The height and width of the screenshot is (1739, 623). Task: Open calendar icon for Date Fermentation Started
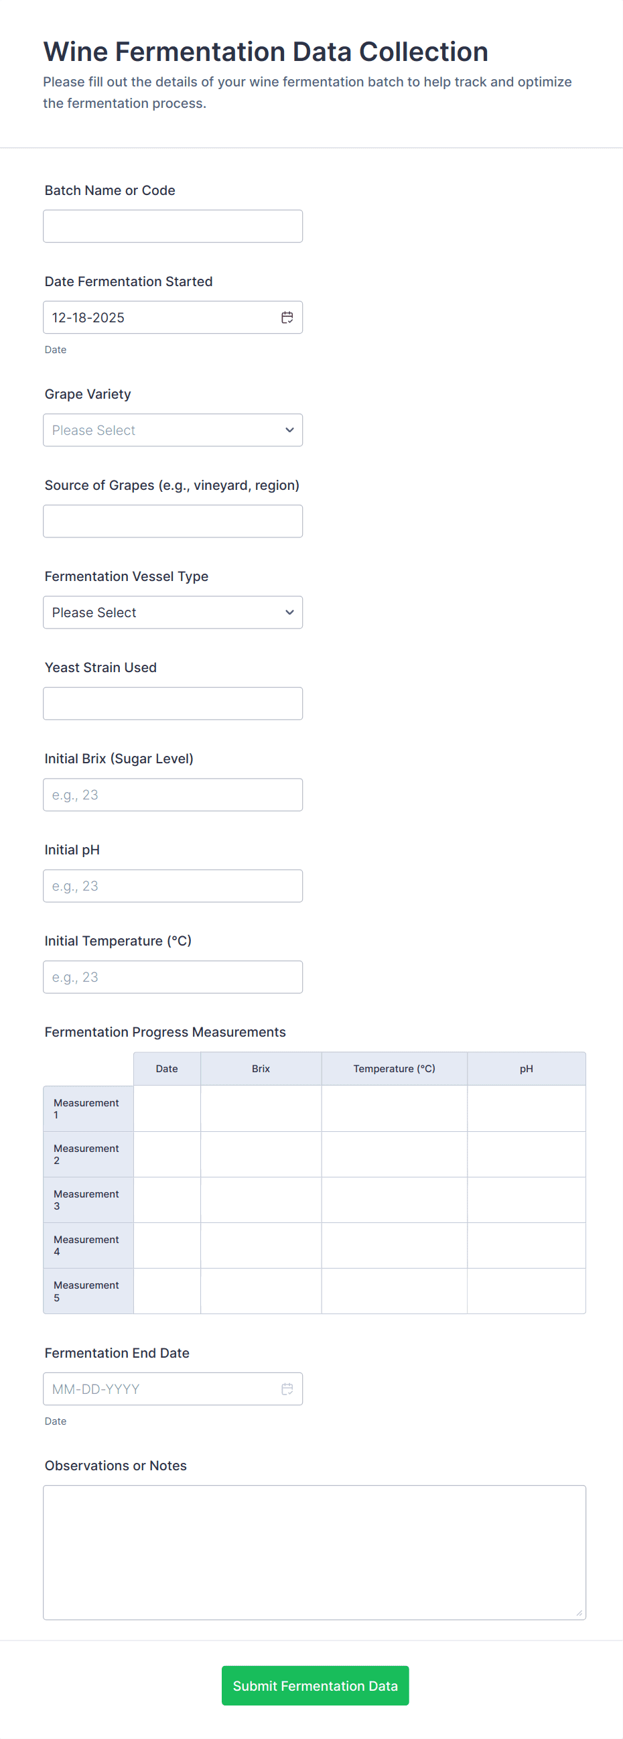pyautogui.click(x=287, y=317)
